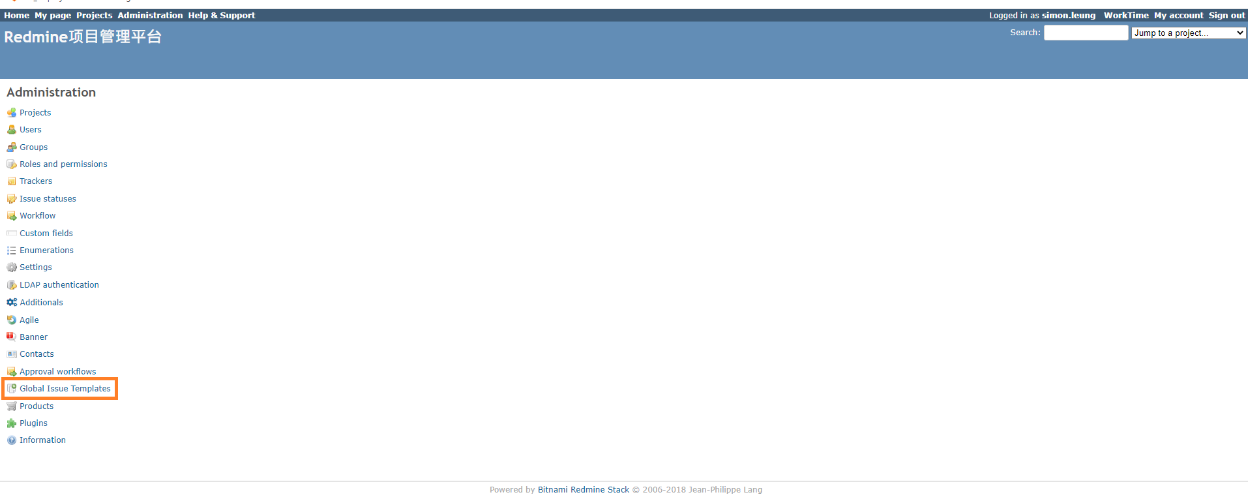Open the LDAP authentication link

tap(59, 285)
